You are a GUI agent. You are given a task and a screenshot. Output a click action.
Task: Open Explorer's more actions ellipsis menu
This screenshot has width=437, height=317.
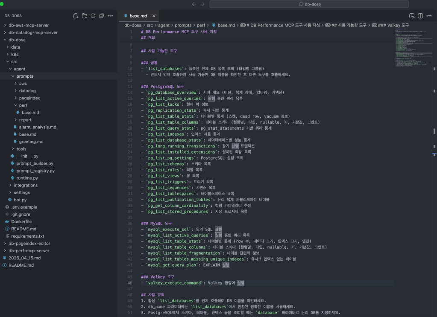point(110,16)
